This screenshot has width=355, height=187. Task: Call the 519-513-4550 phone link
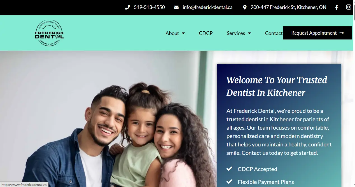149,7
